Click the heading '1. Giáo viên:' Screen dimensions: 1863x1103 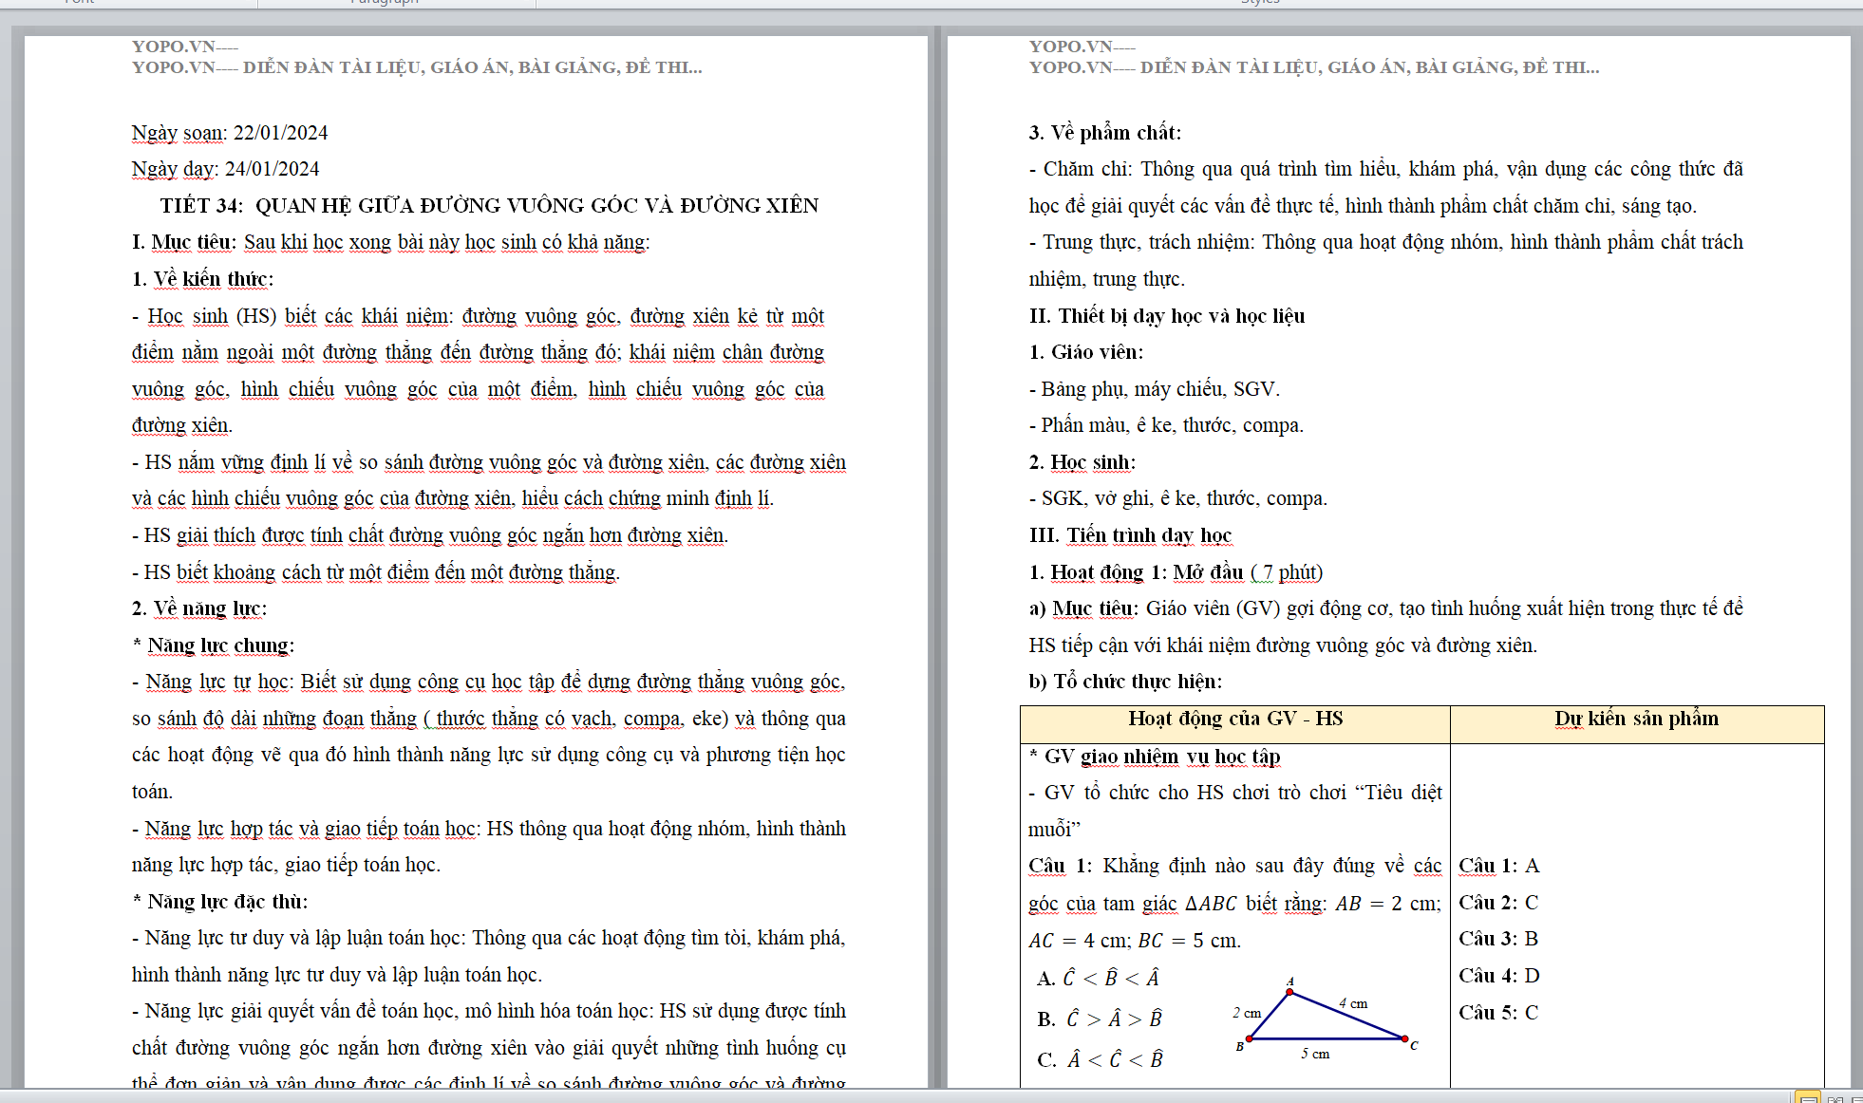1086,352
